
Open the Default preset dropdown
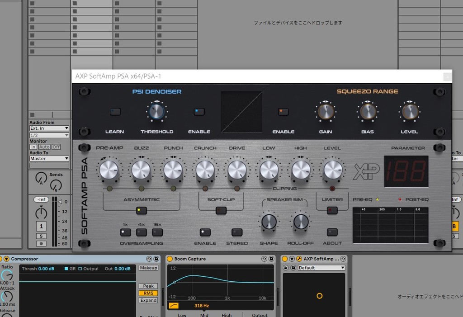pos(321,268)
